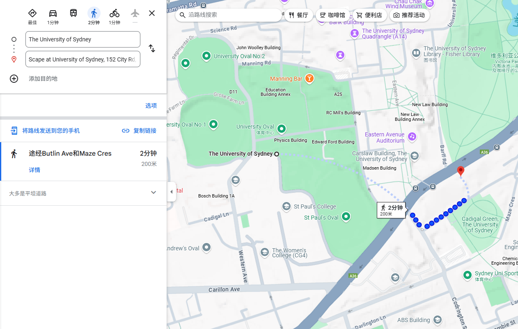
Task: Click the red destination pin
Action: 461,171
